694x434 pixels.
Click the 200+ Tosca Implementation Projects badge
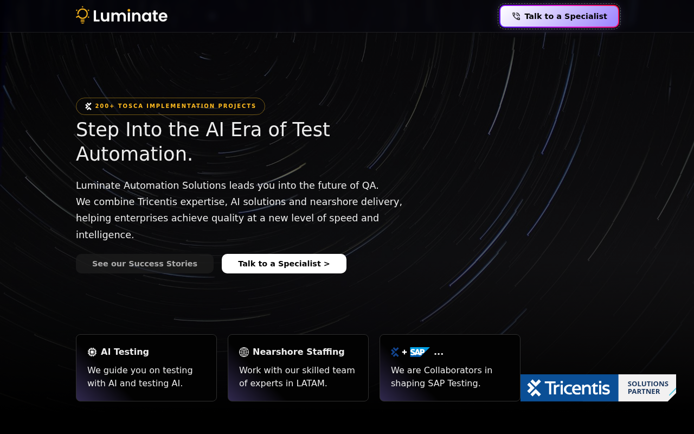[170, 106]
